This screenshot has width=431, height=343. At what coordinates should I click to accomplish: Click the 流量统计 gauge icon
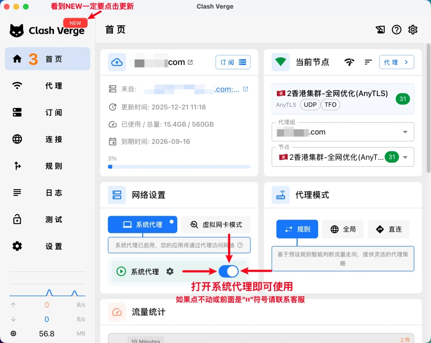(117, 312)
